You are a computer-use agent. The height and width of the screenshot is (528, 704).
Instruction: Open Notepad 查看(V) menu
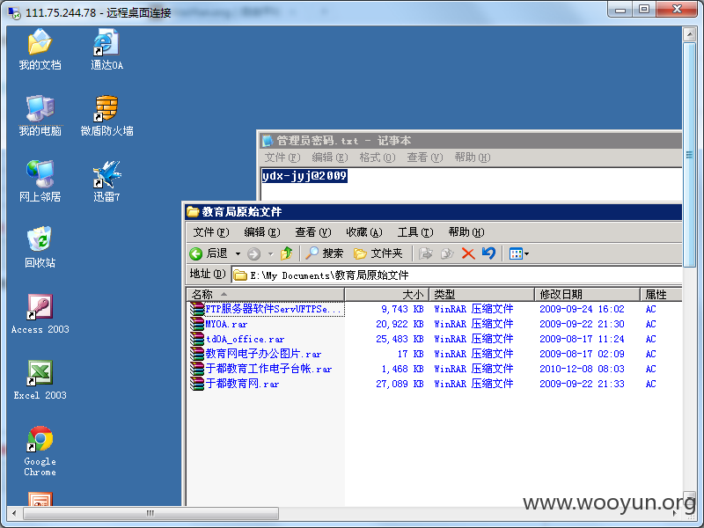425,158
